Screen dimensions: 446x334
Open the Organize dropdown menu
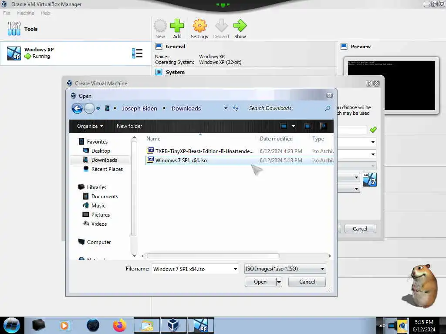click(90, 126)
